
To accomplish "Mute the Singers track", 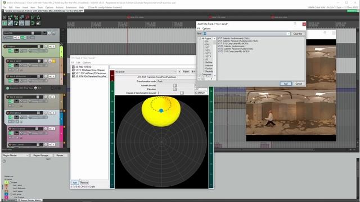I will (50, 46).
